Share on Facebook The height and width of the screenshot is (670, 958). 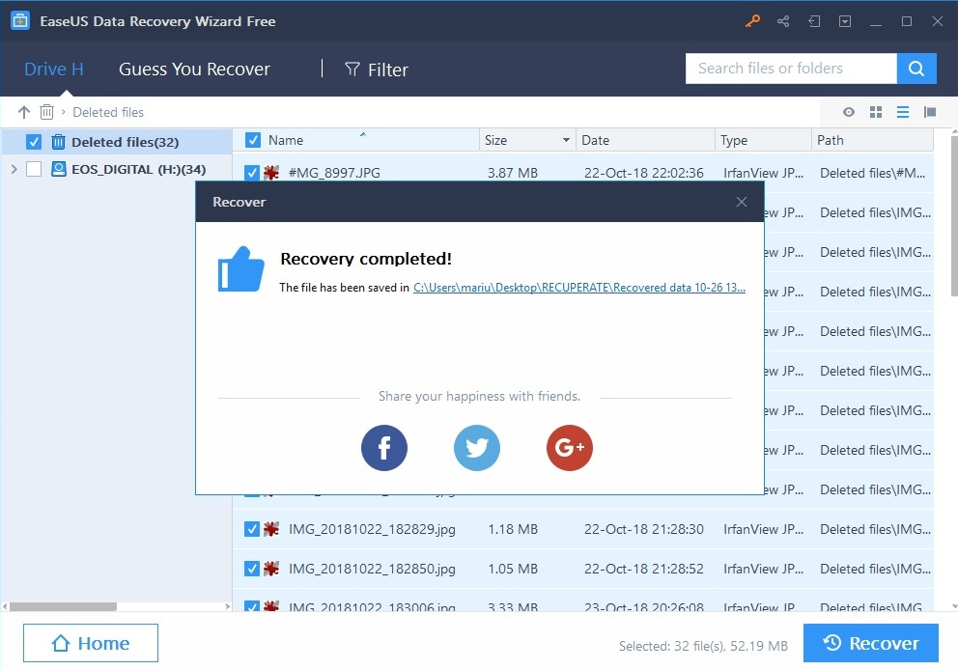[384, 448]
